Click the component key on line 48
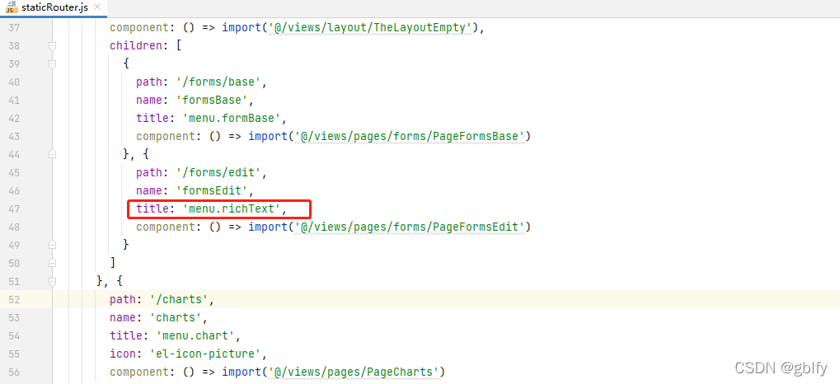840x384 pixels. pyautogui.click(x=166, y=227)
